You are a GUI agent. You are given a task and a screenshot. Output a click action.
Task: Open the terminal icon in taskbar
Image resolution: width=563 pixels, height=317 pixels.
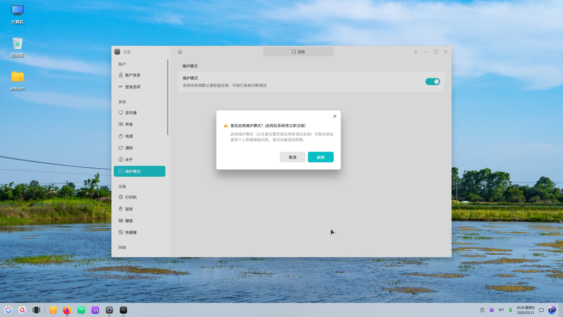click(123, 310)
